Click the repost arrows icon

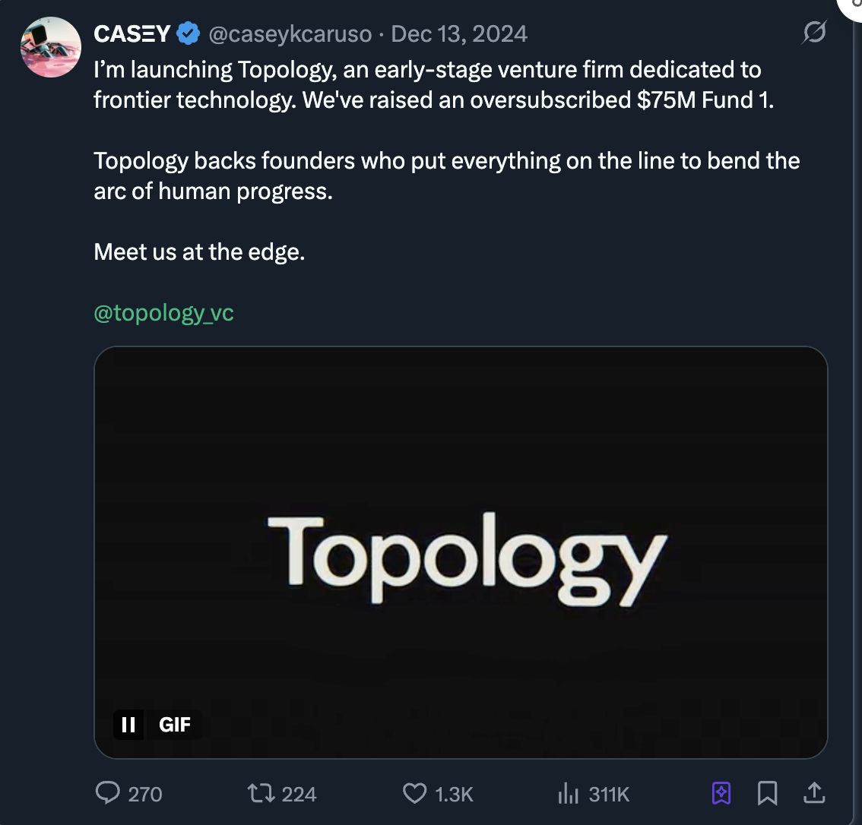tap(261, 794)
